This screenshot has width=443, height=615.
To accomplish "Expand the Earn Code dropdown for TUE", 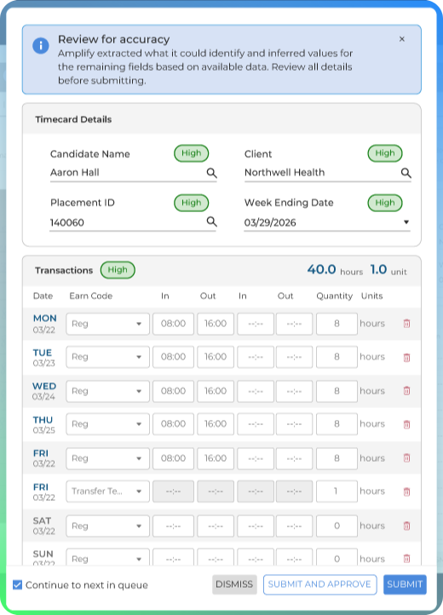I will 108,357.
